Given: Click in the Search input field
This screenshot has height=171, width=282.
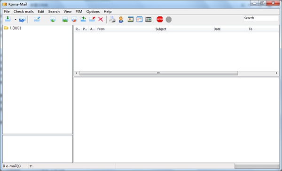Looking at the screenshot, I should tap(261, 18).
